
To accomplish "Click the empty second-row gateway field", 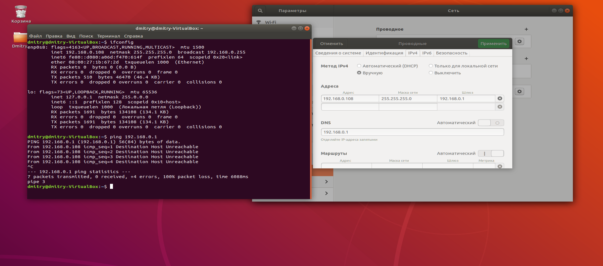I will (x=466, y=107).
